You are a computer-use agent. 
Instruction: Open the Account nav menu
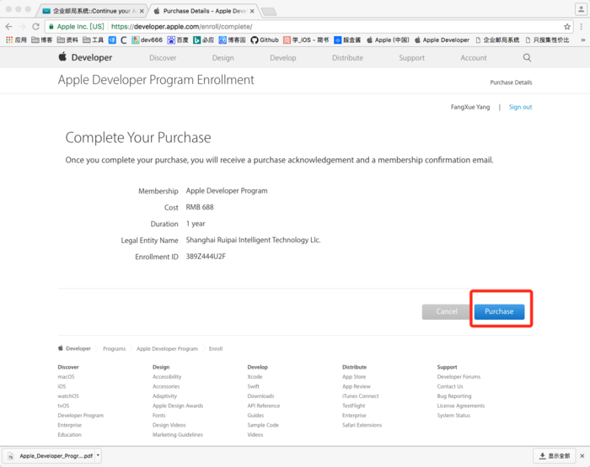474,58
